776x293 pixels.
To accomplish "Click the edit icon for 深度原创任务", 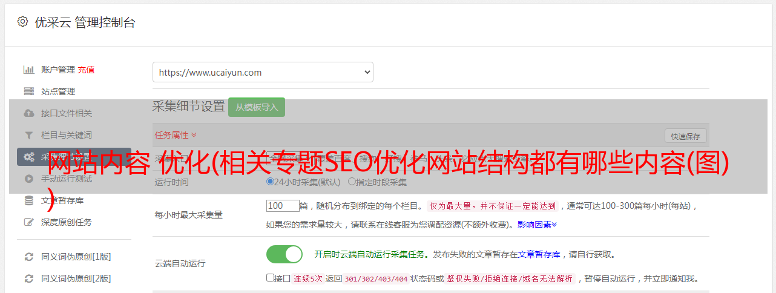I will [x=28, y=222].
